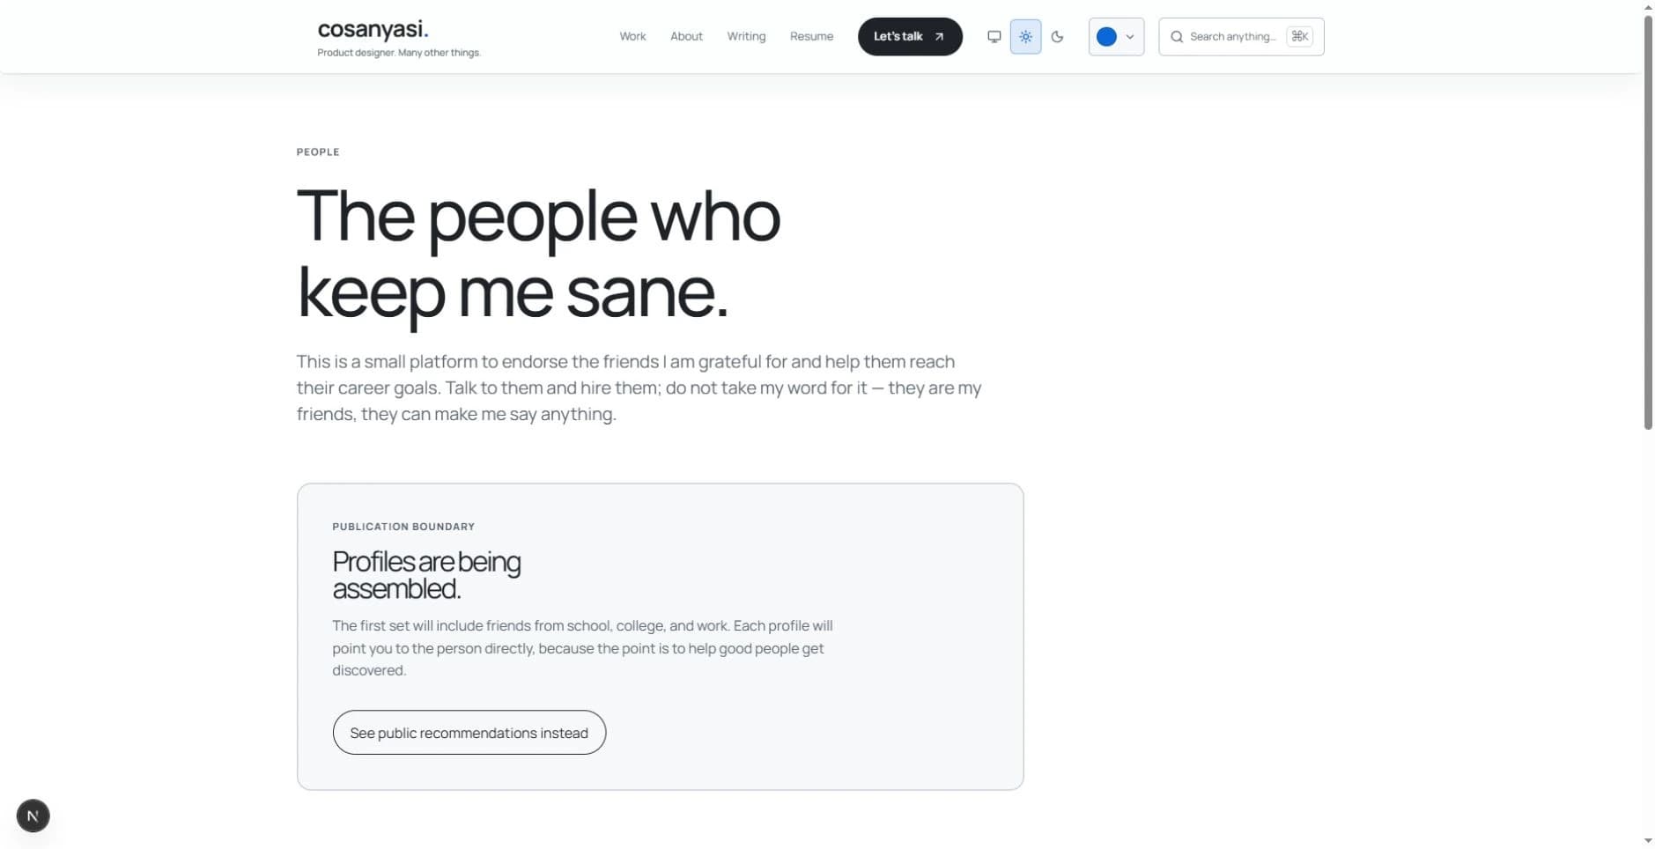The width and height of the screenshot is (1655, 849).
Task: Click the page vertical scrollbar thumb
Action: (1648, 220)
